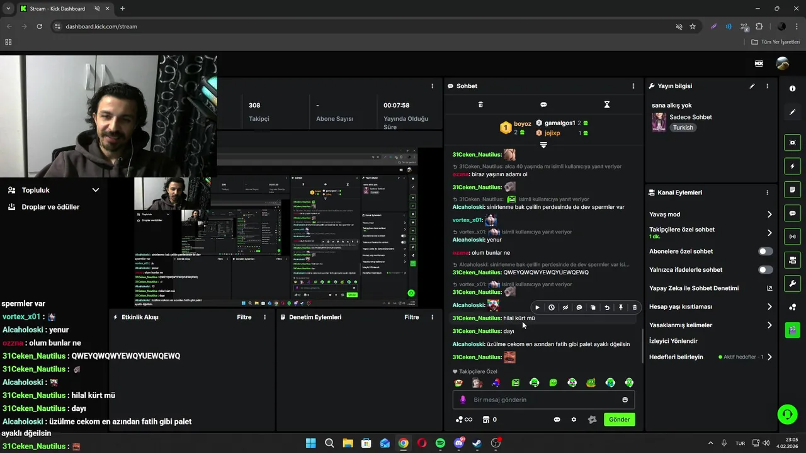Click the play icon in message hover toolbar
806x453 pixels.
coord(537,308)
